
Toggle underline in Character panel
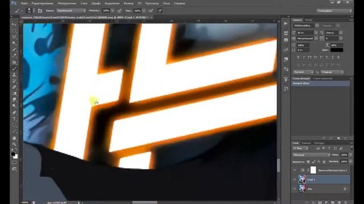coord(333,57)
